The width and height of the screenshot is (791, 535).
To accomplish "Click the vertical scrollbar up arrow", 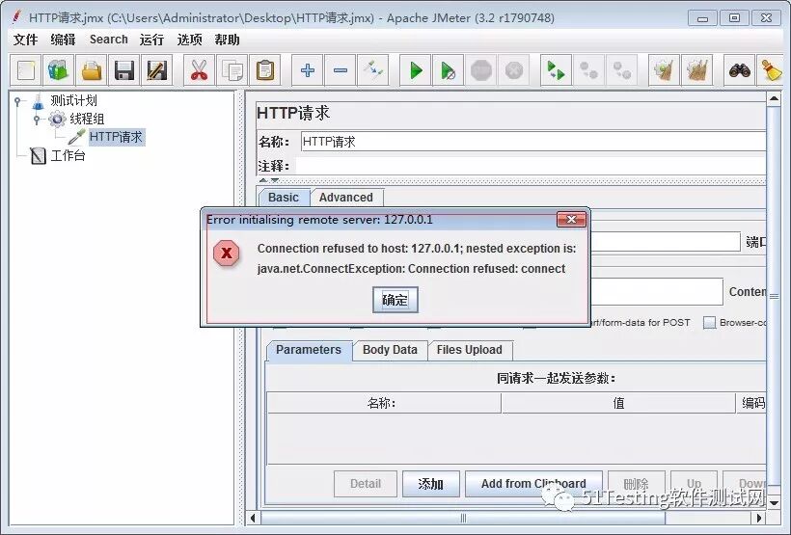I will click(774, 99).
